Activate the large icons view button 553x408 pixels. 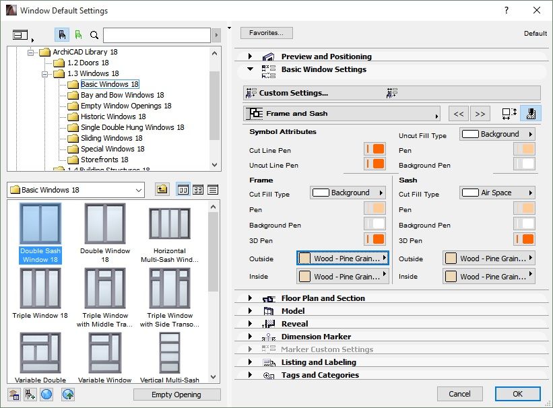point(183,190)
